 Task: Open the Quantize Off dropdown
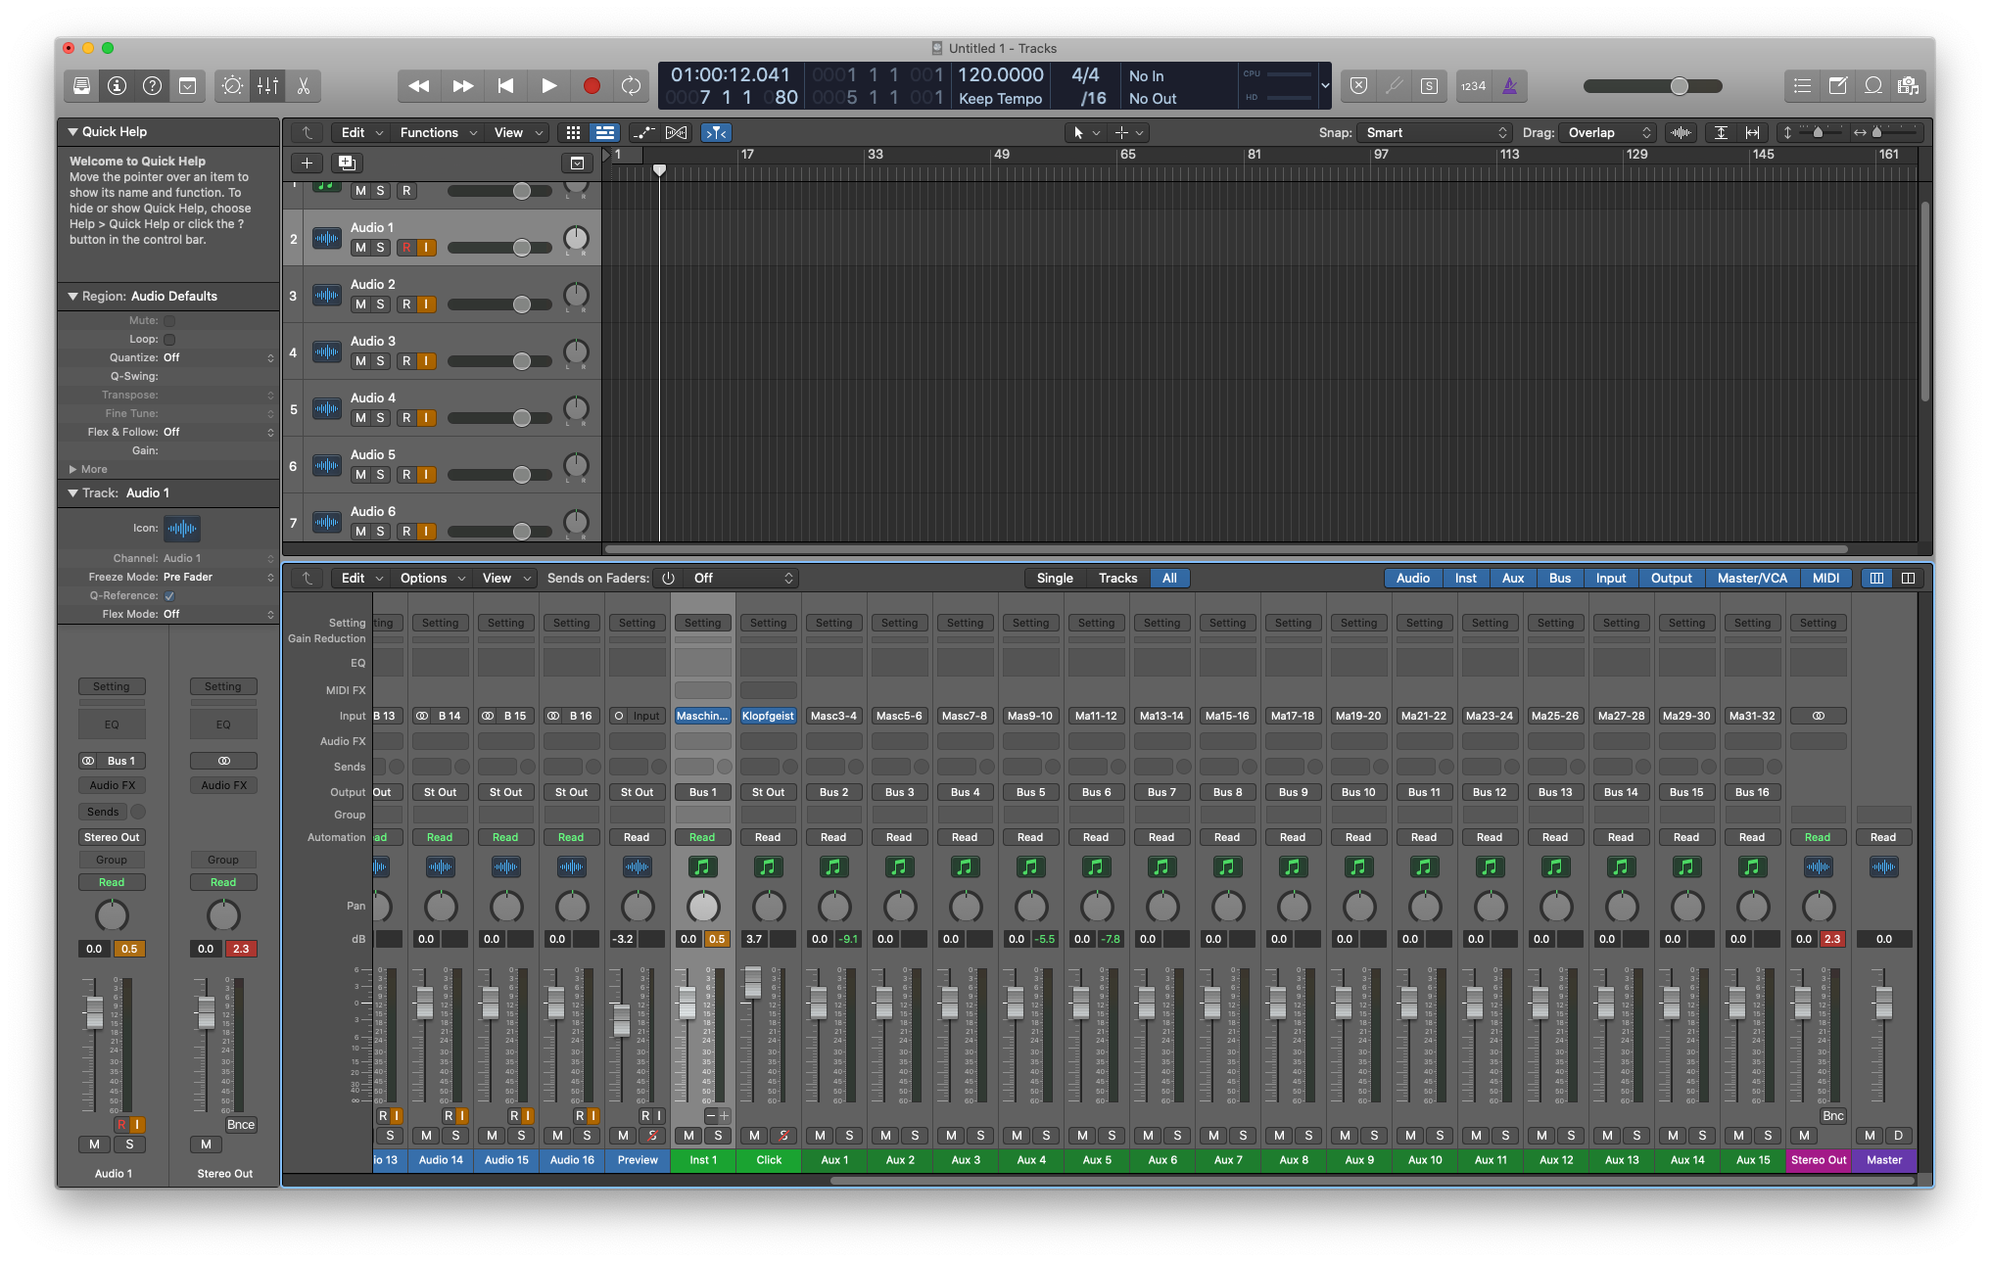click(x=218, y=358)
